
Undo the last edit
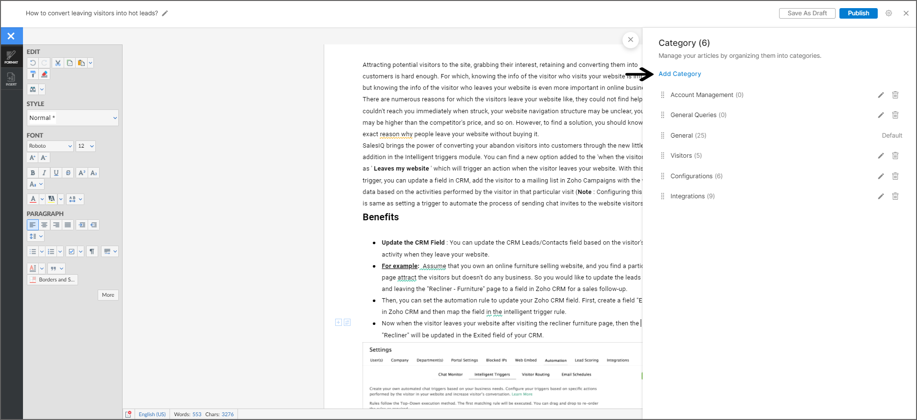point(33,63)
